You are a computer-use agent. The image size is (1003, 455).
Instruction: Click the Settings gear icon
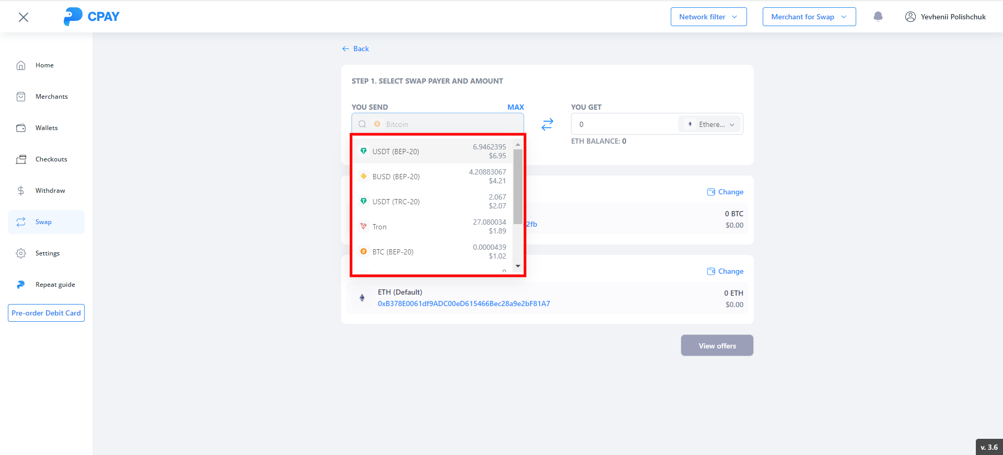pos(21,253)
